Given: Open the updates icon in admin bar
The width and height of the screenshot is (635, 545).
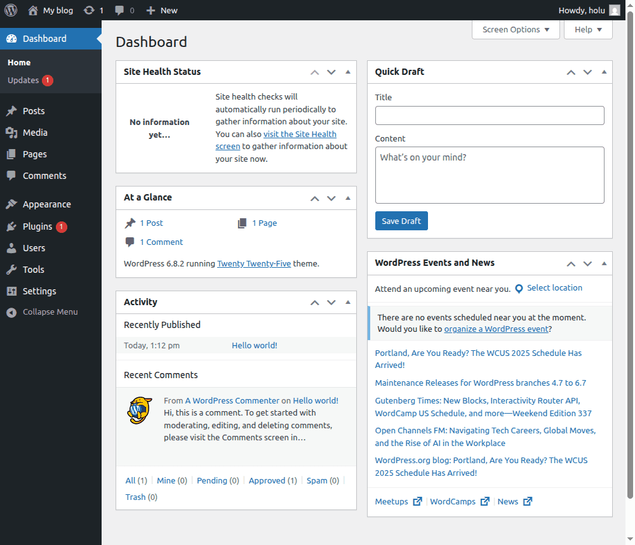Looking at the screenshot, I should pos(89,11).
